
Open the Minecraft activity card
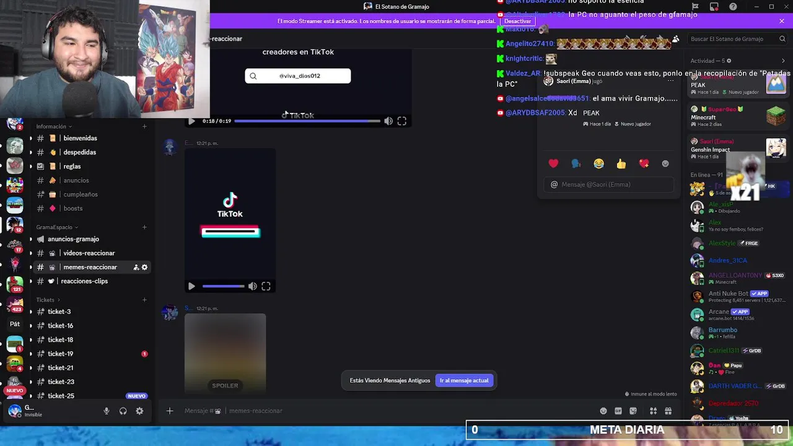point(738,116)
